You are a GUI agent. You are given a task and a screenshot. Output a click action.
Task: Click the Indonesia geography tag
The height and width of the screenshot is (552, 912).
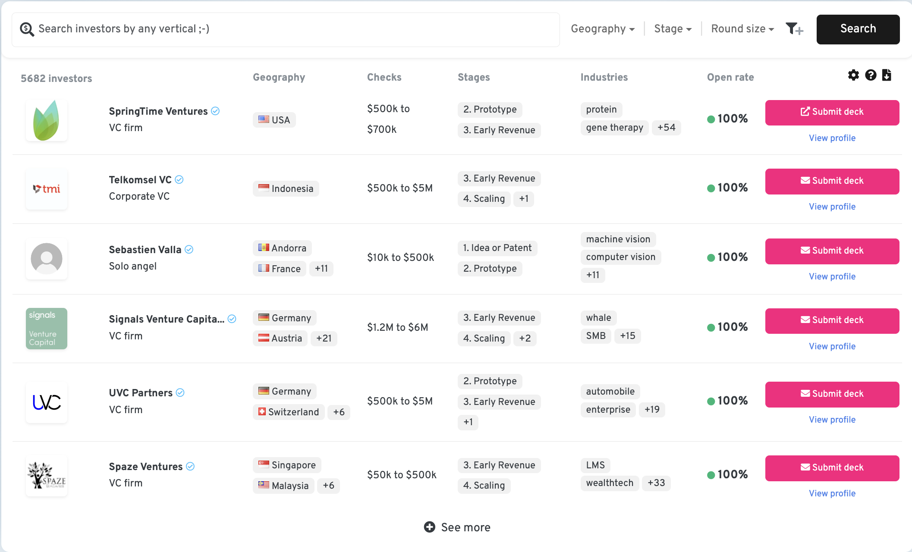(x=286, y=189)
